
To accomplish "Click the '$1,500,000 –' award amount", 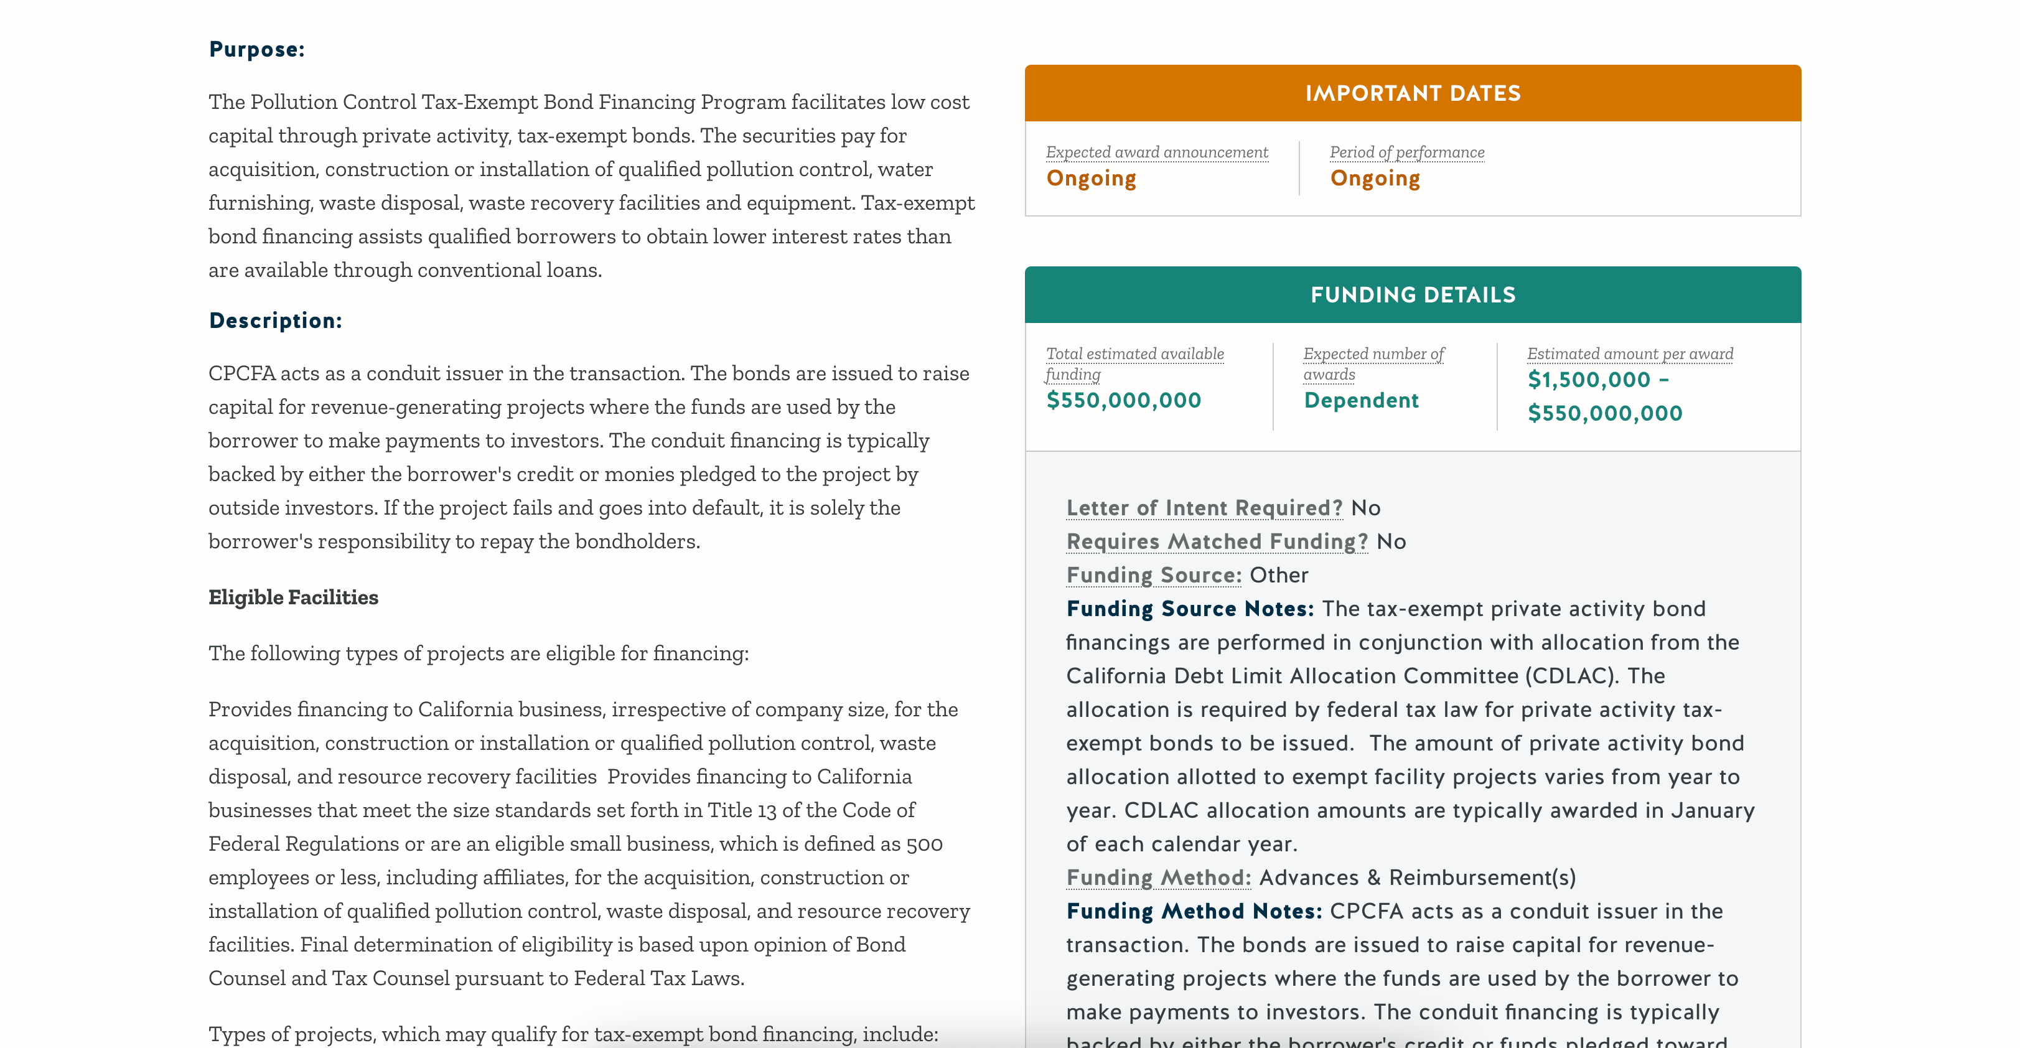I will click(x=1598, y=380).
